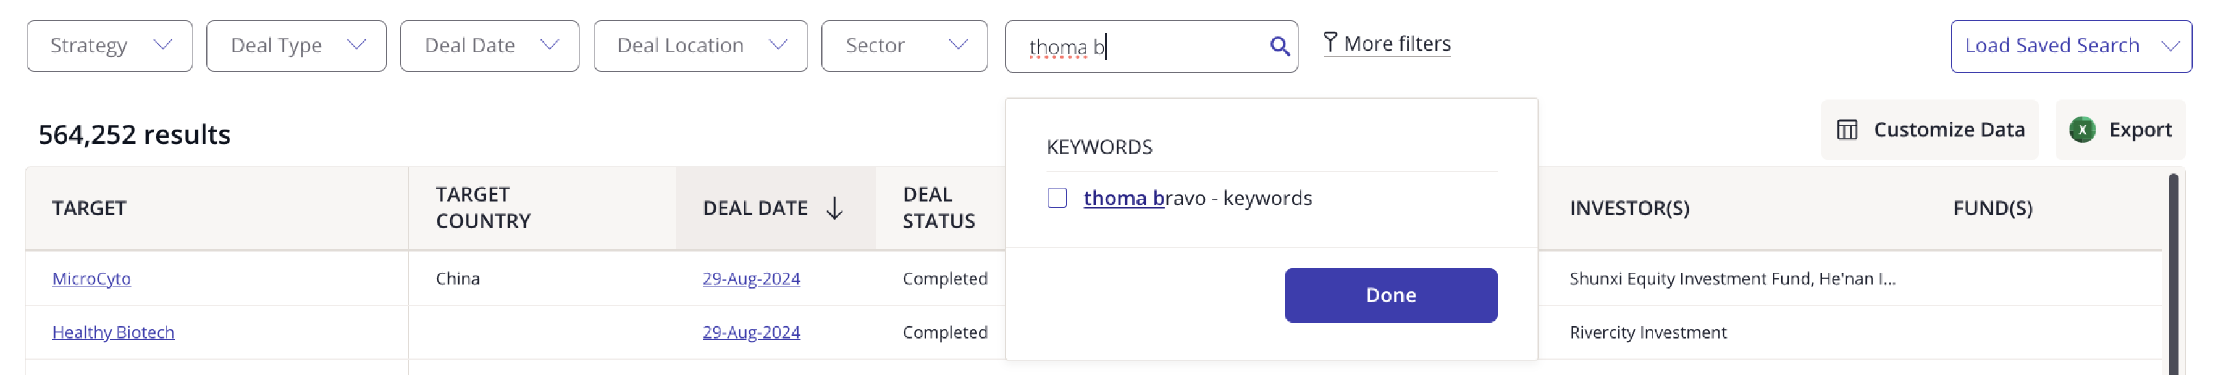Open the Sector filter dropdown

(x=904, y=46)
